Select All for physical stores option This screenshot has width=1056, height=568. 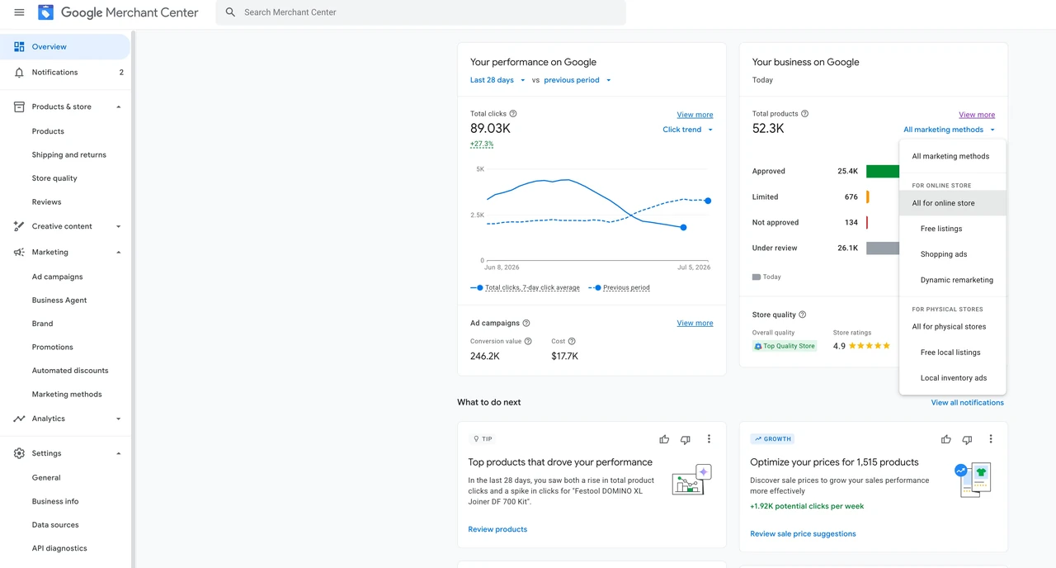pyautogui.click(x=953, y=327)
